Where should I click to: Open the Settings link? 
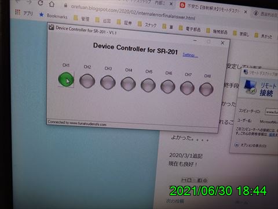(x=190, y=55)
